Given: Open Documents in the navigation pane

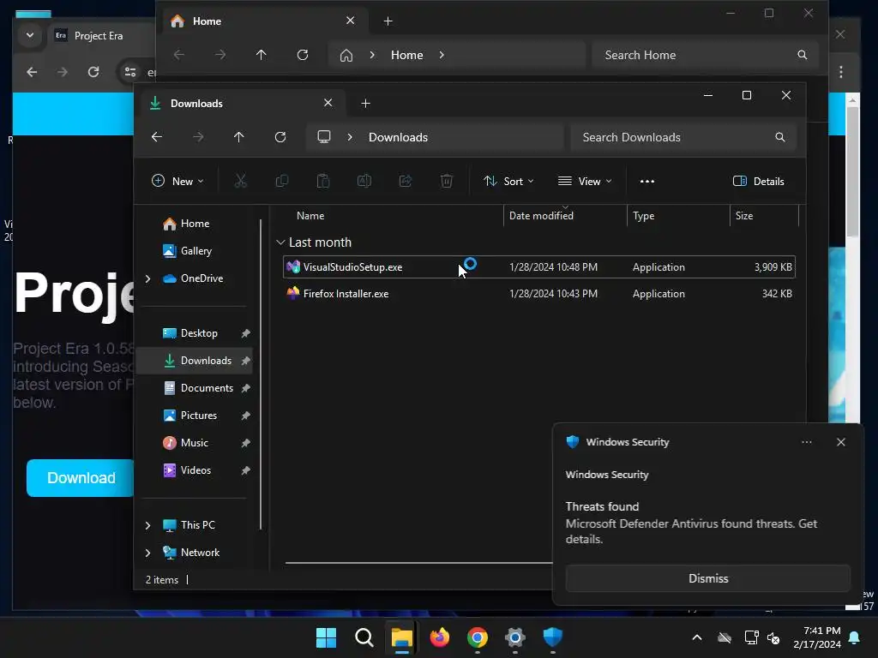Looking at the screenshot, I should tap(206, 388).
